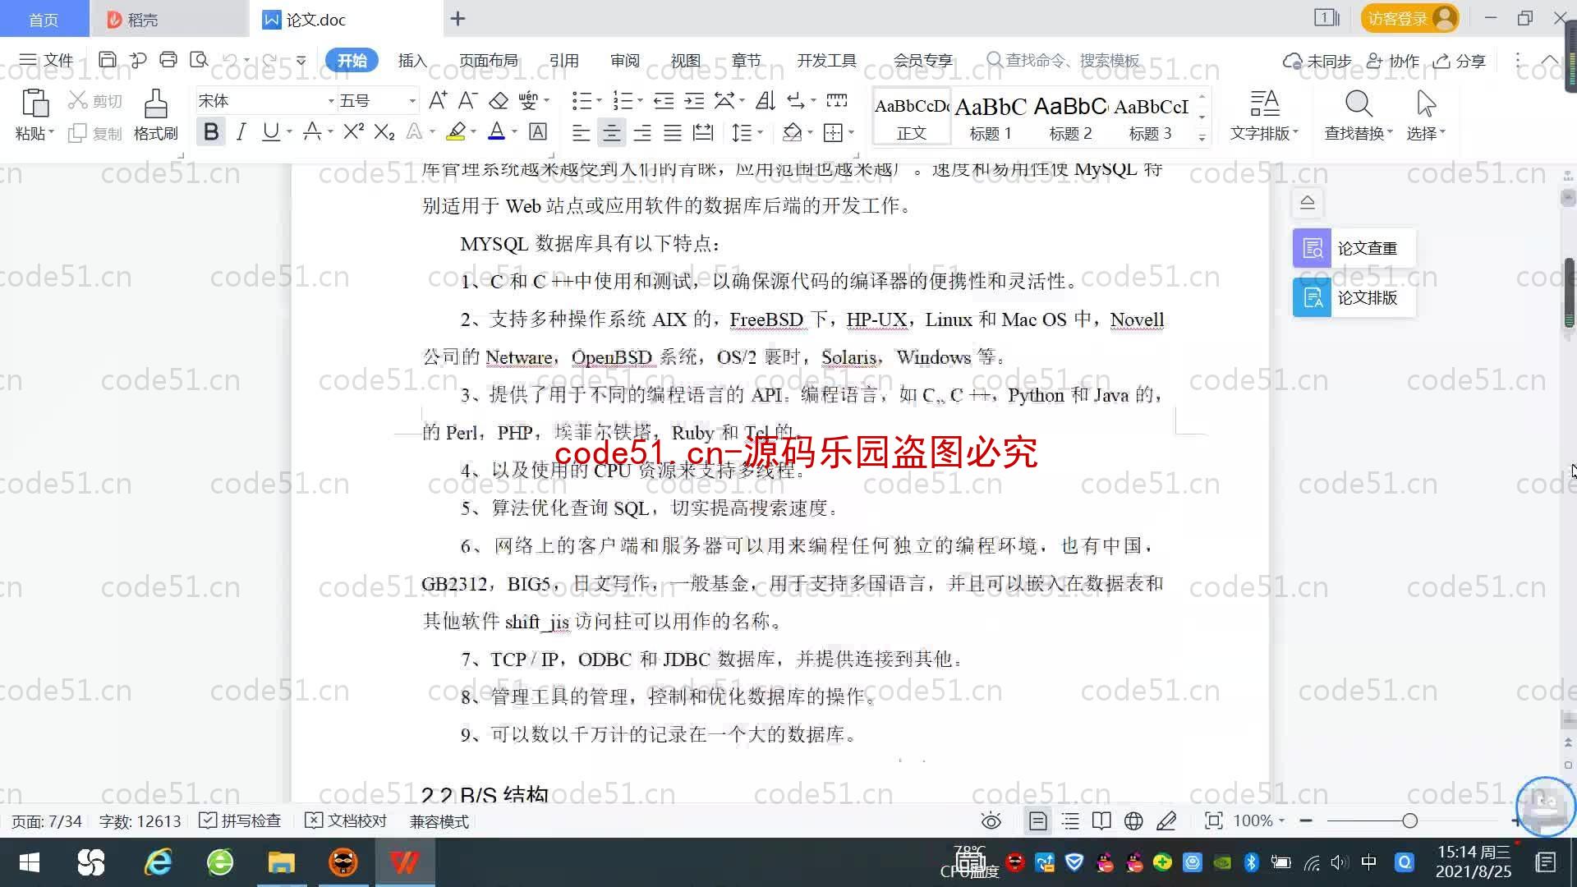Switch to web layout view in status bar

[x=1133, y=820]
